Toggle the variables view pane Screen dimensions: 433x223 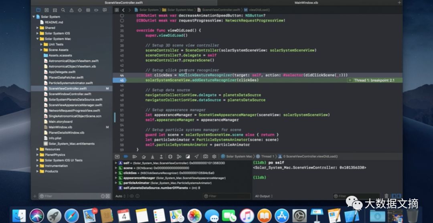tap(394, 196)
